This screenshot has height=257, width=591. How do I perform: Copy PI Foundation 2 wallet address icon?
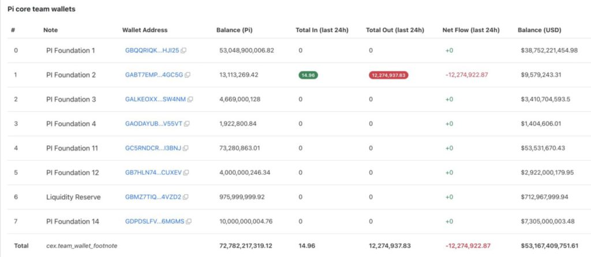click(188, 75)
